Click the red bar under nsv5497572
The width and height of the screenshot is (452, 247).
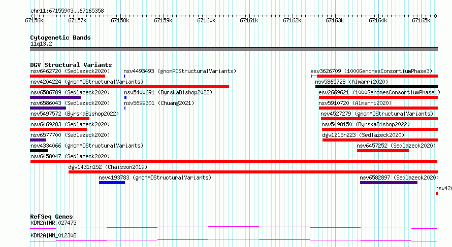point(59,119)
